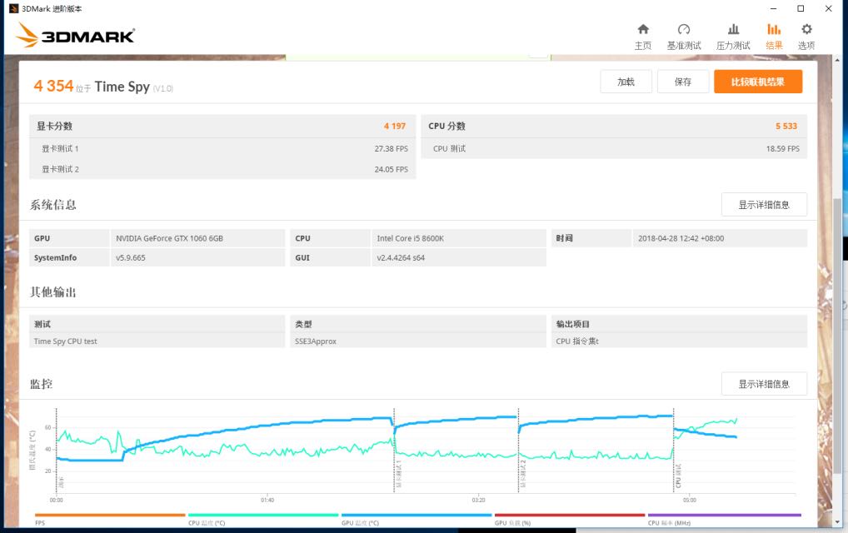The width and height of the screenshot is (848, 533).
Task: Select the NVIDIA GeForce GTX 1060 6GB cell
Action: point(198,238)
